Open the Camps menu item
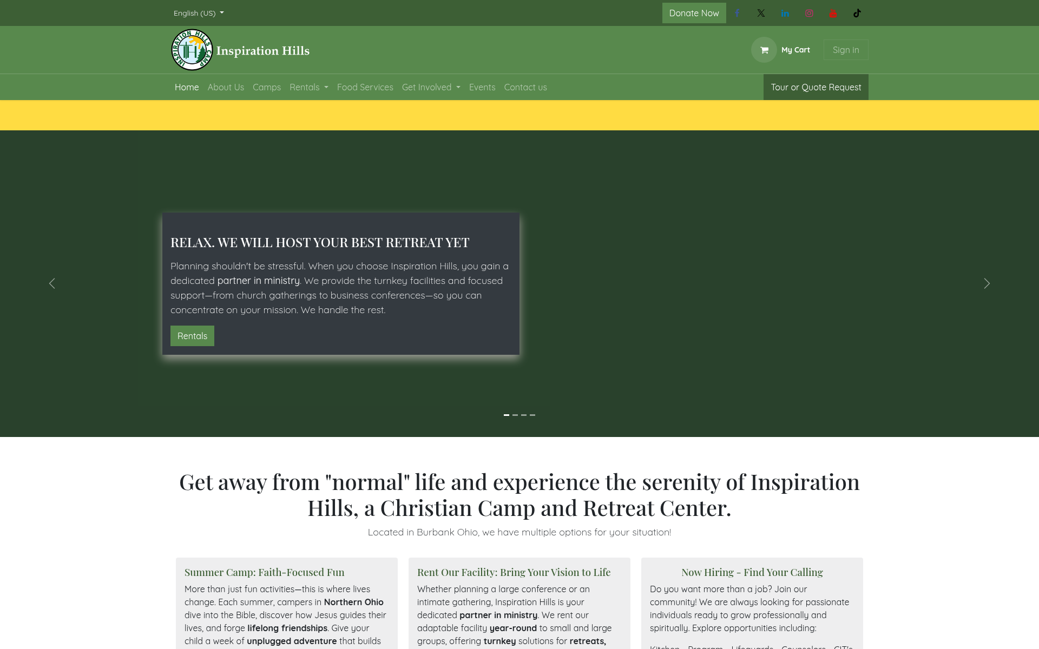Viewport: 1039px width, 649px height. pos(267,87)
